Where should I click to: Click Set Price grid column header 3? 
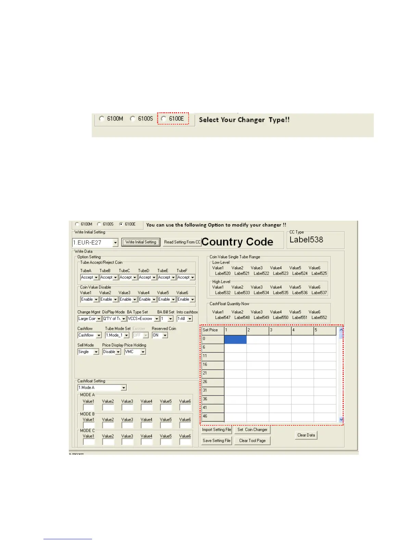click(280, 331)
